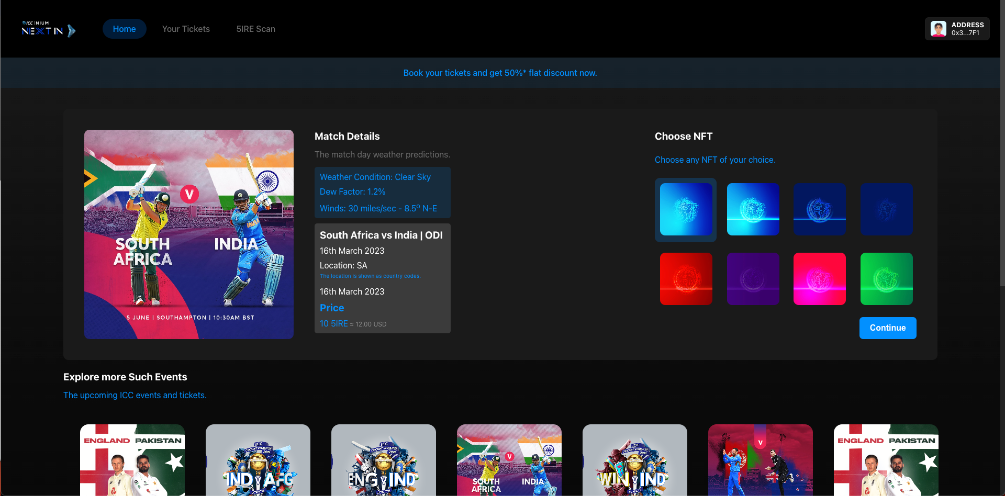
Task: Open the ADDRESS 0x3...7F1 wallet button
Action: click(x=957, y=29)
